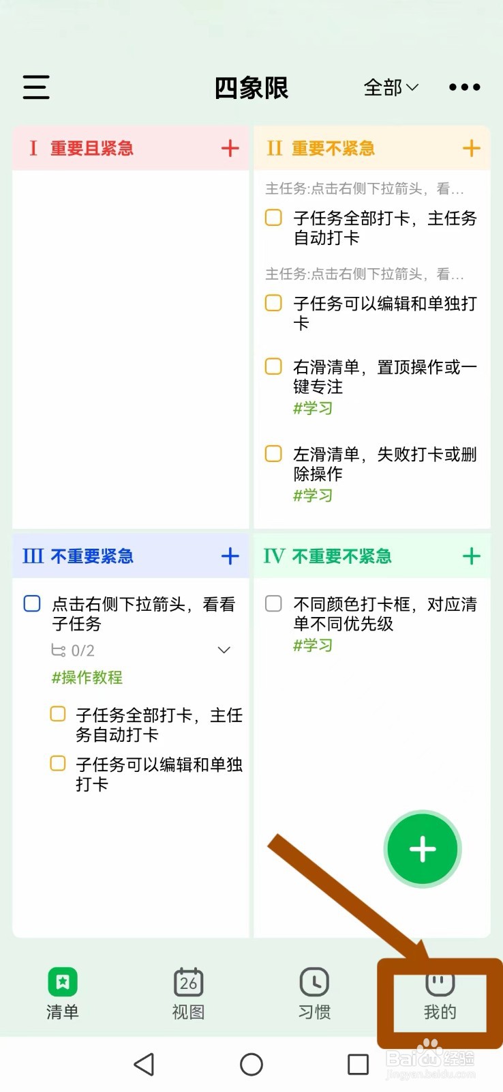Add task to 不重要紧急 quadrant

pos(230,556)
